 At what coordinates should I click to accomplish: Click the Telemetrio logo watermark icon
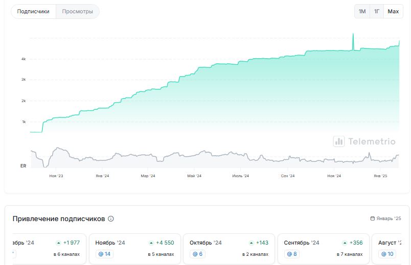(x=338, y=141)
